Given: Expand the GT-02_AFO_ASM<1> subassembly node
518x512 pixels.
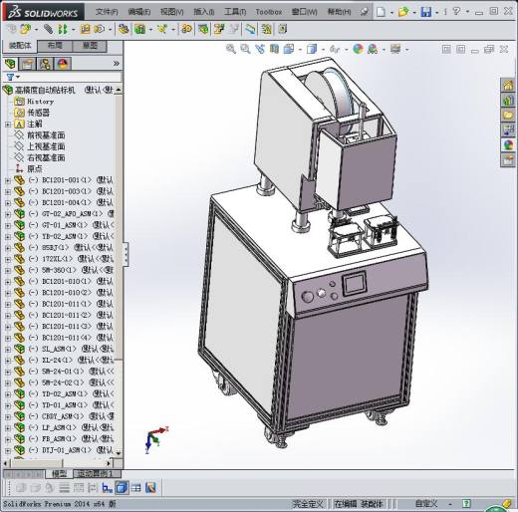Looking at the screenshot, I should tap(8, 214).
